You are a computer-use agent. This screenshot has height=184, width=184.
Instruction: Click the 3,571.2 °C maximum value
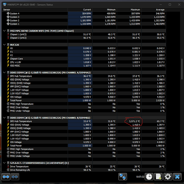pyautogui.click(x=134, y=121)
